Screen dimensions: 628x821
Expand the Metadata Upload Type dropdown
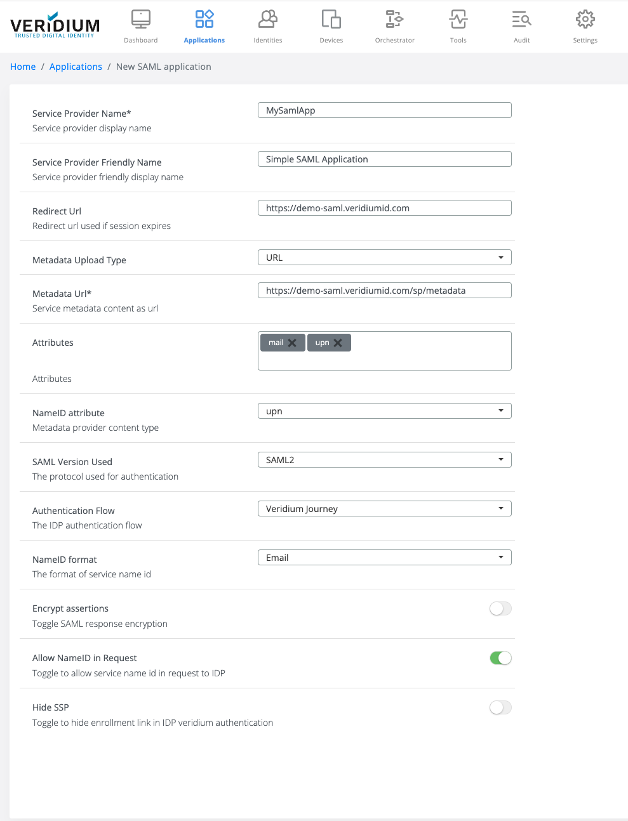pos(384,258)
